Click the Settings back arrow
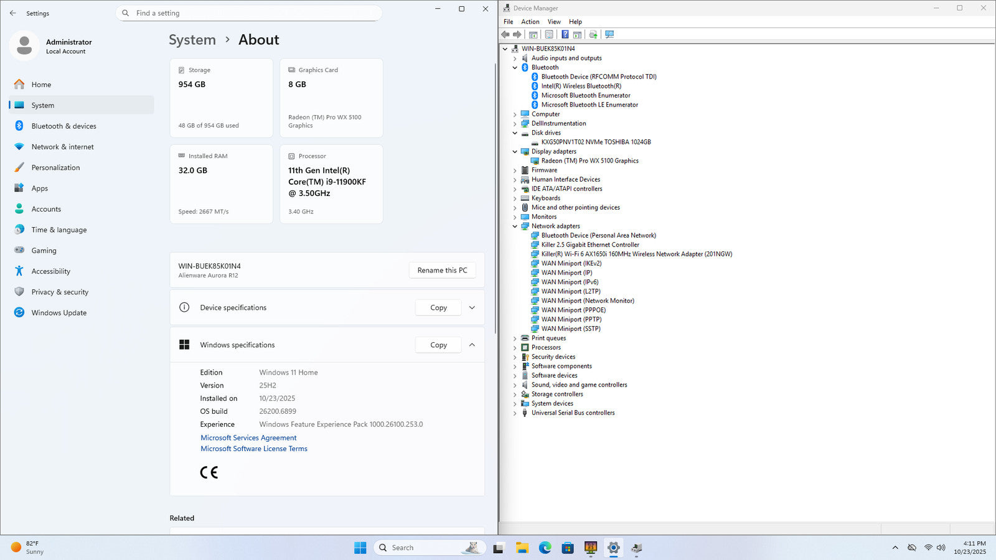 coord(13,13)
